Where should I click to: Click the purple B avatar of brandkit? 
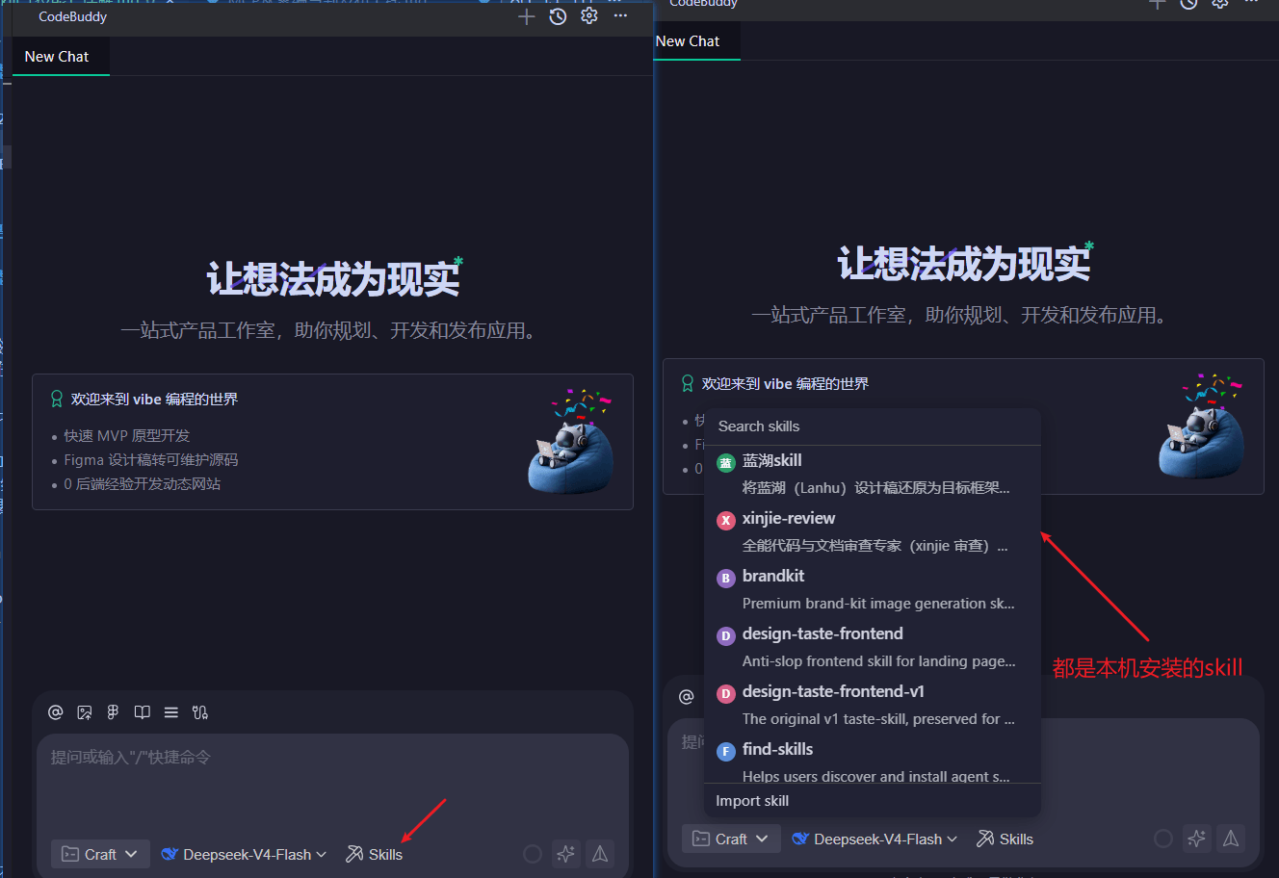726,579
